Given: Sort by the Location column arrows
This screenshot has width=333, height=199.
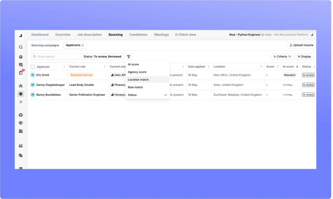Looking at the screenshot, I should click(x=261, y=66).
